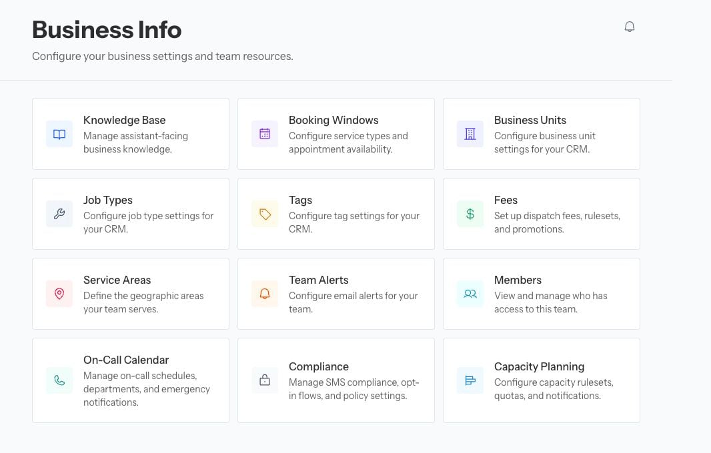Viewport: 711px width, 453px height.
Task: Open the Booking Windows title
Action: (x=333, y=120)
